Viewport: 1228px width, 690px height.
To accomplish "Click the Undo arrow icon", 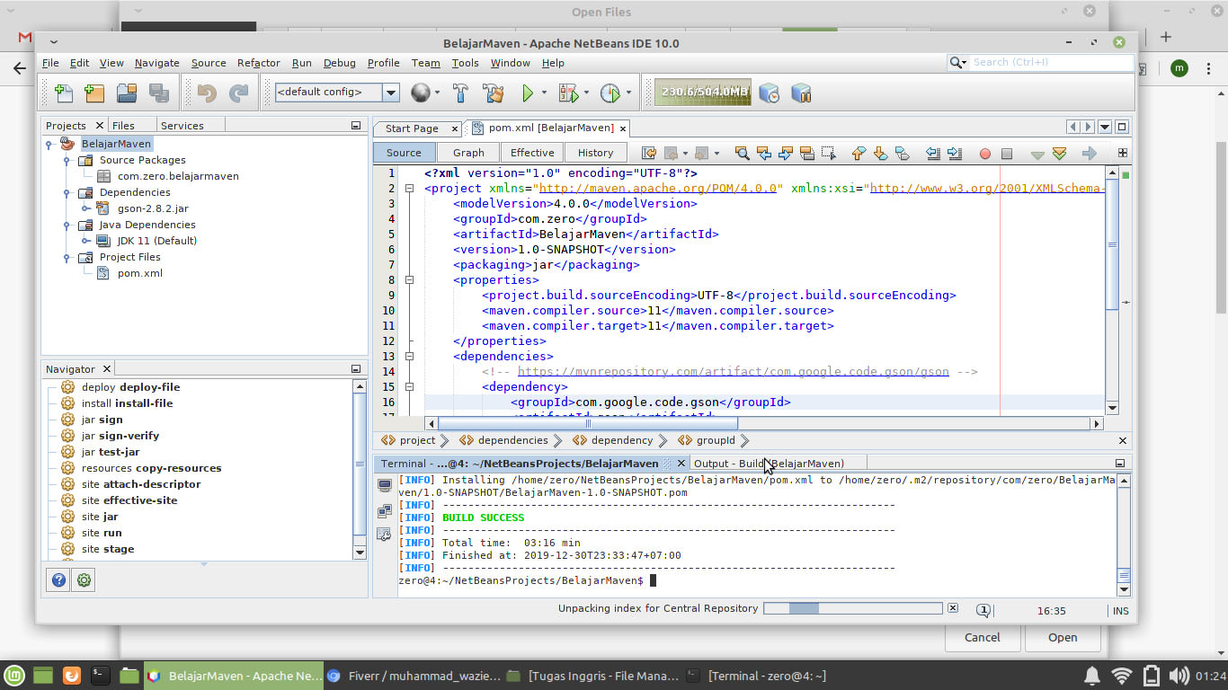I will tap(207, 93).
